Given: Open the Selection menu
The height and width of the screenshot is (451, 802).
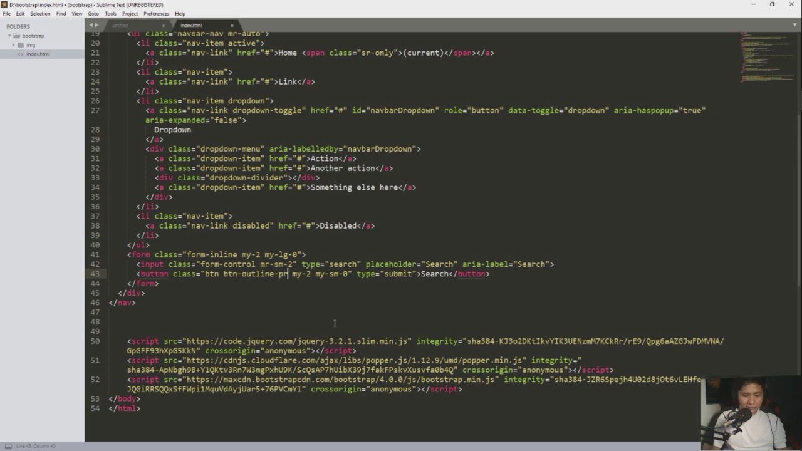Looking at the screenshot, I should click(40, 13).
